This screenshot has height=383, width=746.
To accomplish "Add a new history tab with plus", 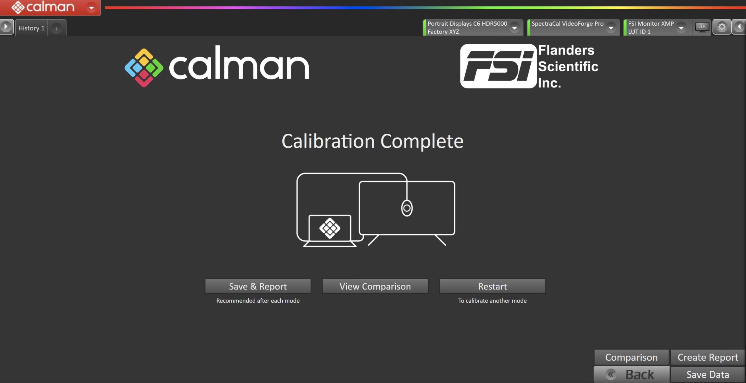I will (57, 29).
